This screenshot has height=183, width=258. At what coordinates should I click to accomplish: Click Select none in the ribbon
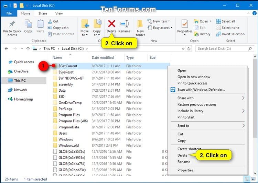[228, 28]
